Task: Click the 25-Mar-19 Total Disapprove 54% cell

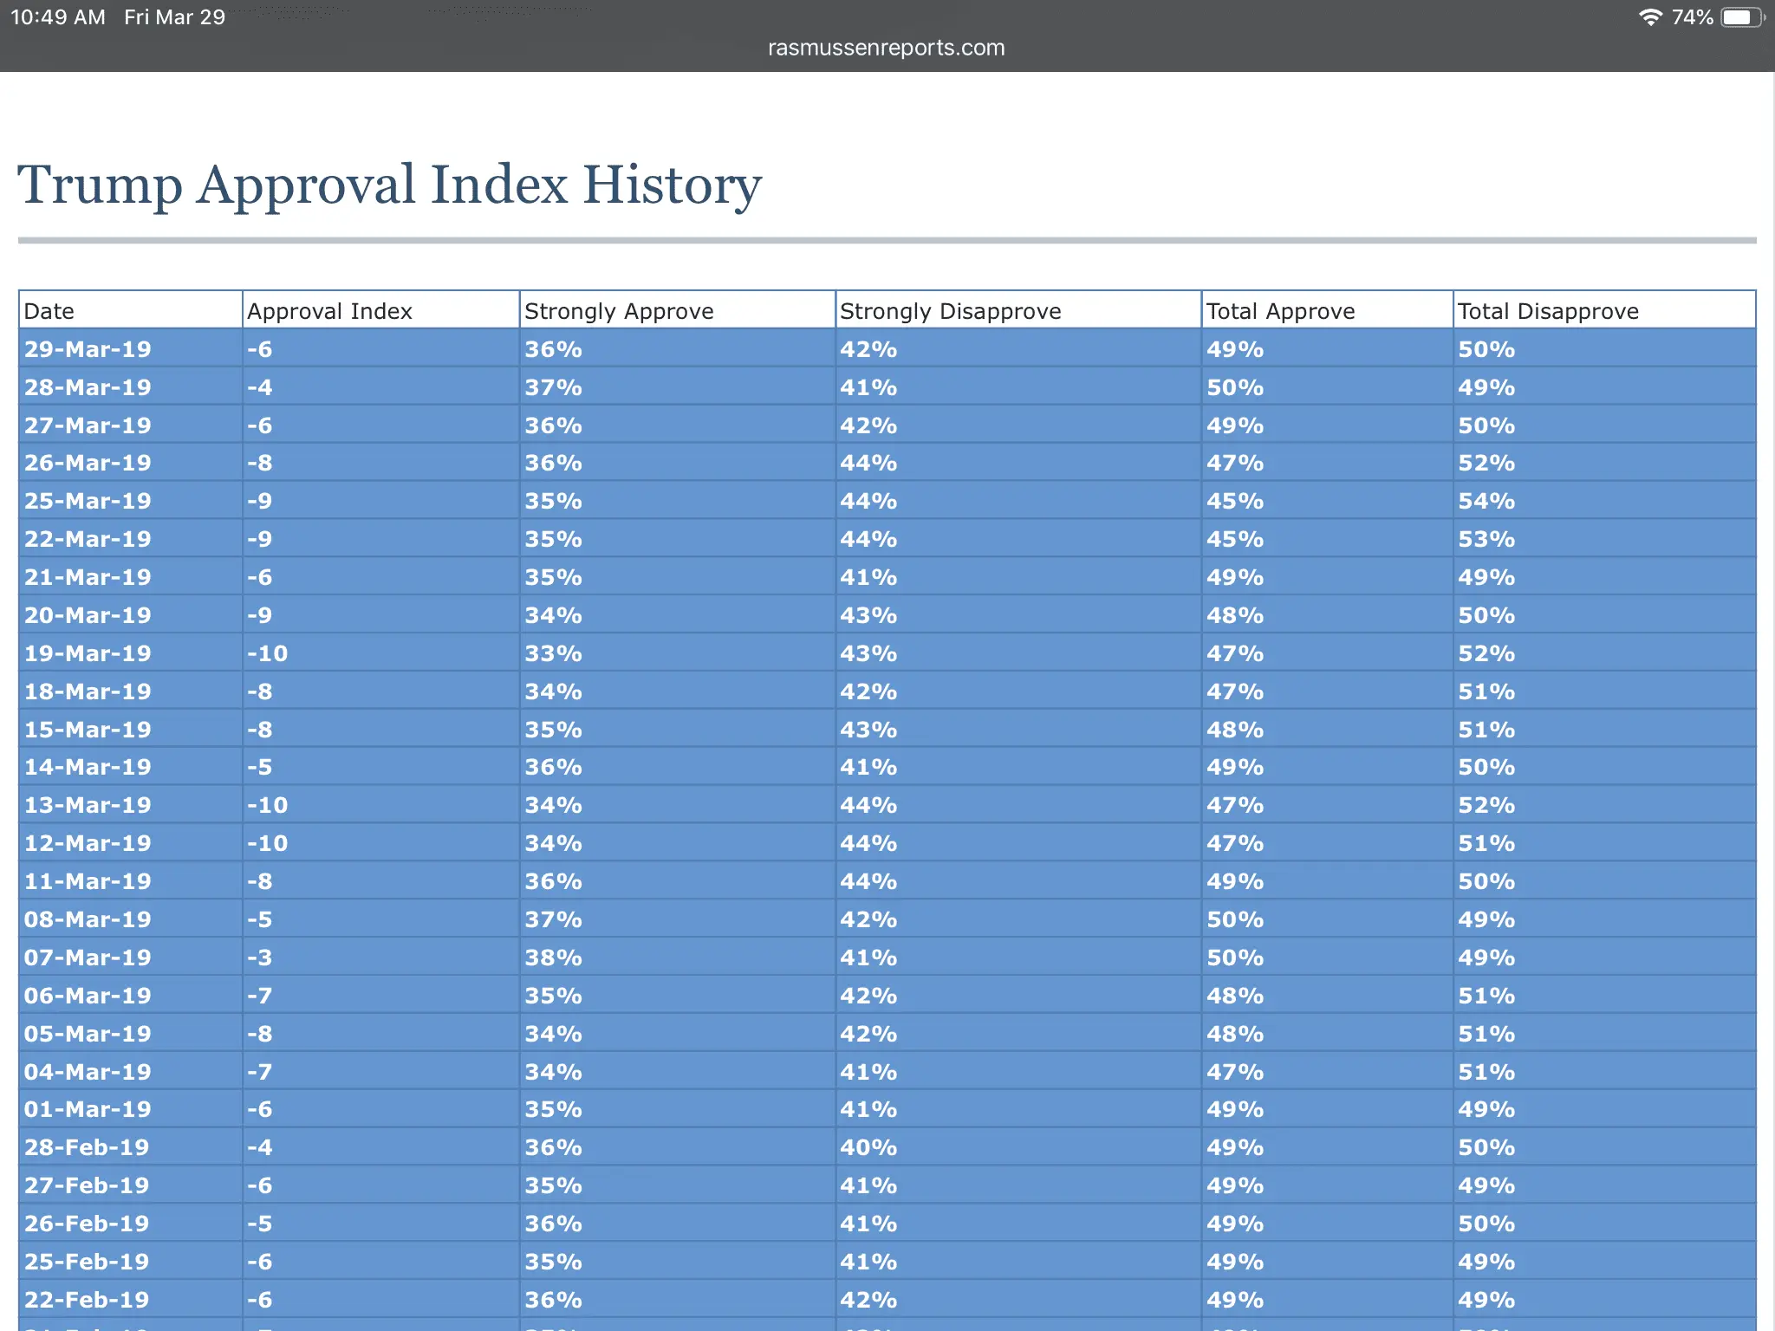Action: (1486, 501)
